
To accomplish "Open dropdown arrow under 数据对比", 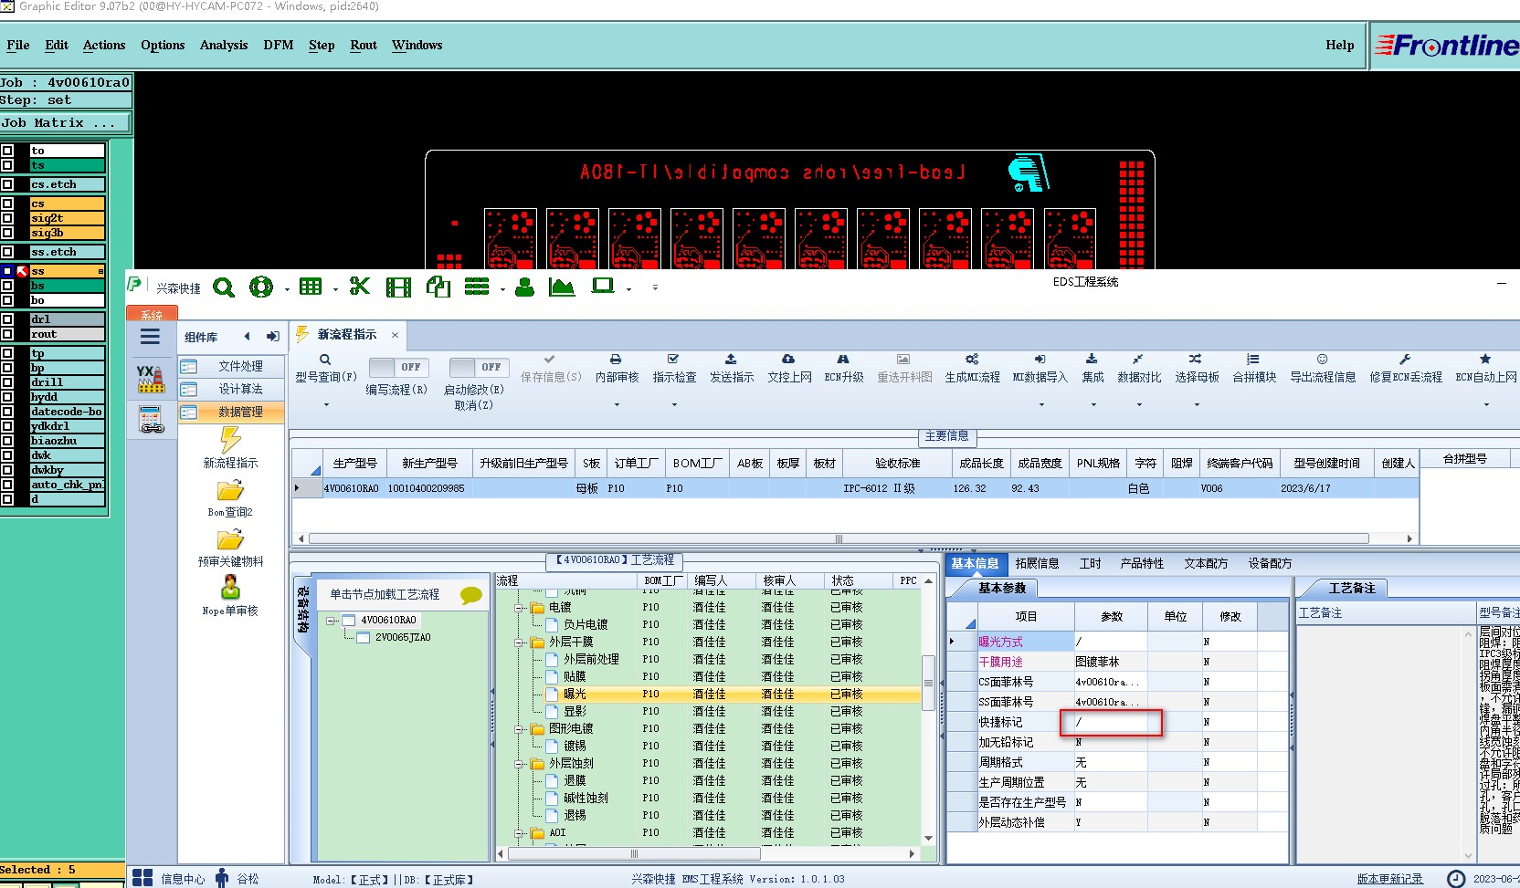I will pyautogui.click(x=1139, y=404).
